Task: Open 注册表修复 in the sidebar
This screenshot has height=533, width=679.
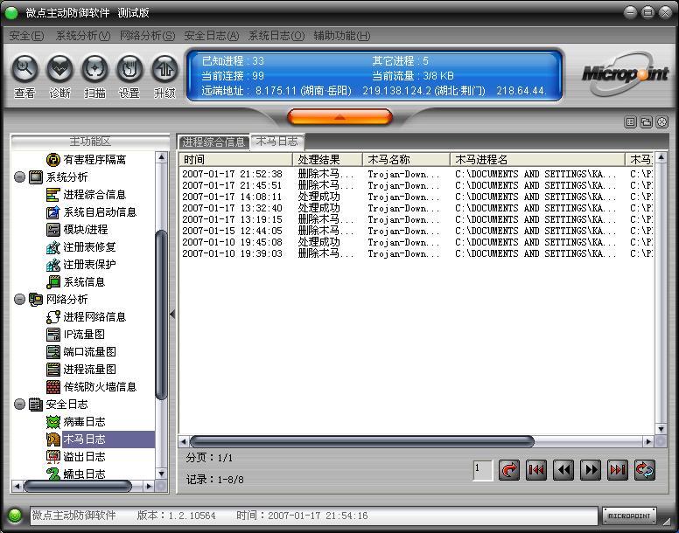Action: click(x=81, y=247)
